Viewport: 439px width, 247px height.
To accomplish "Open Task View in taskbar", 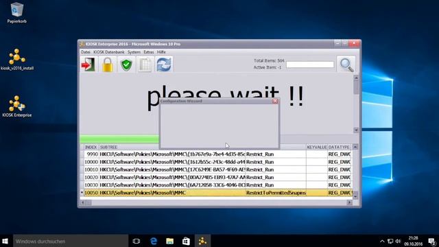I will click(137, 241).
